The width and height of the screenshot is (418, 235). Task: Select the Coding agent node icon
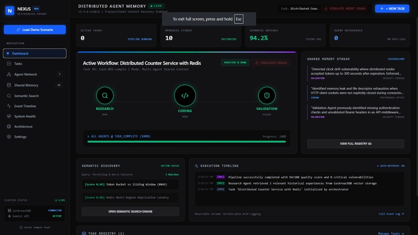click(x=185, y=95)
